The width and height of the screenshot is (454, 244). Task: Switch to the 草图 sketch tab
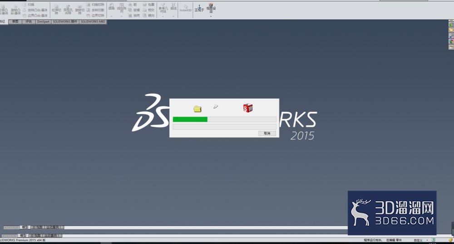point(15,22)
